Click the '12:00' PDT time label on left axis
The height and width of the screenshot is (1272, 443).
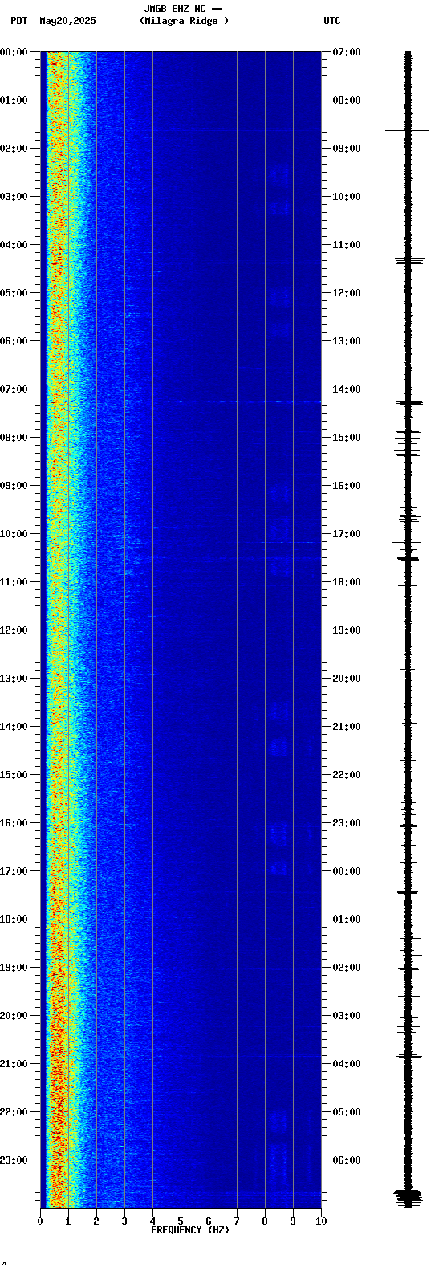14,630
